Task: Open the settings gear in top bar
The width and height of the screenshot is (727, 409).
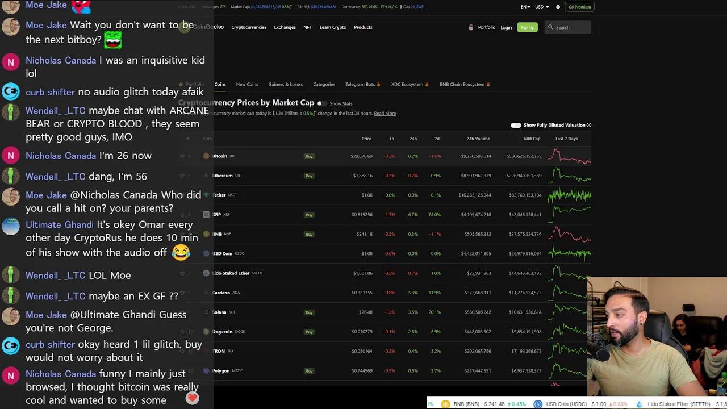Action: click(x=558, y=7)
